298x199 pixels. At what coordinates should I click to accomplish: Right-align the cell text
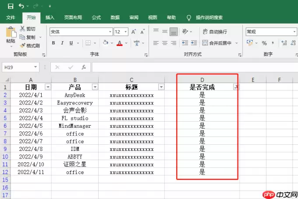tap(174, 43)
